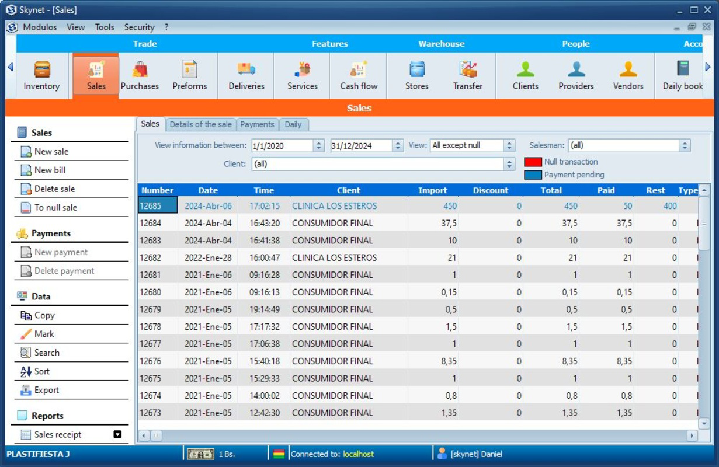Select sale row number 12685
The image size is (719, 467).
click(x=418, y=205)
